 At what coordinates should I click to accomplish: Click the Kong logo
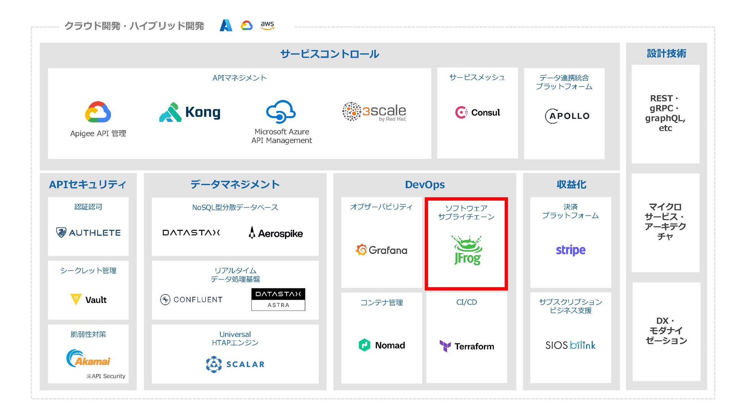point(190,112)
